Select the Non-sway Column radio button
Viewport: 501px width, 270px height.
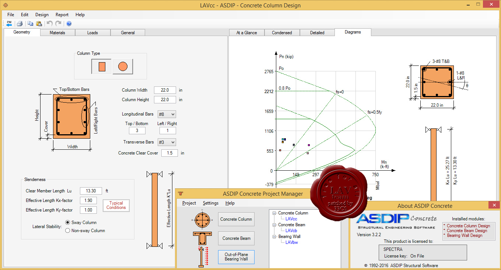pos(67,231)
